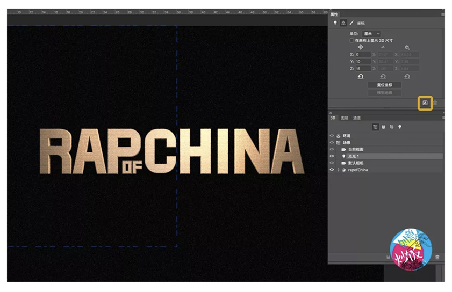Reset scale with right reset arrow icon
Image resolution: width=452 pixels, height=292 pixels.
tap(407, 77)
